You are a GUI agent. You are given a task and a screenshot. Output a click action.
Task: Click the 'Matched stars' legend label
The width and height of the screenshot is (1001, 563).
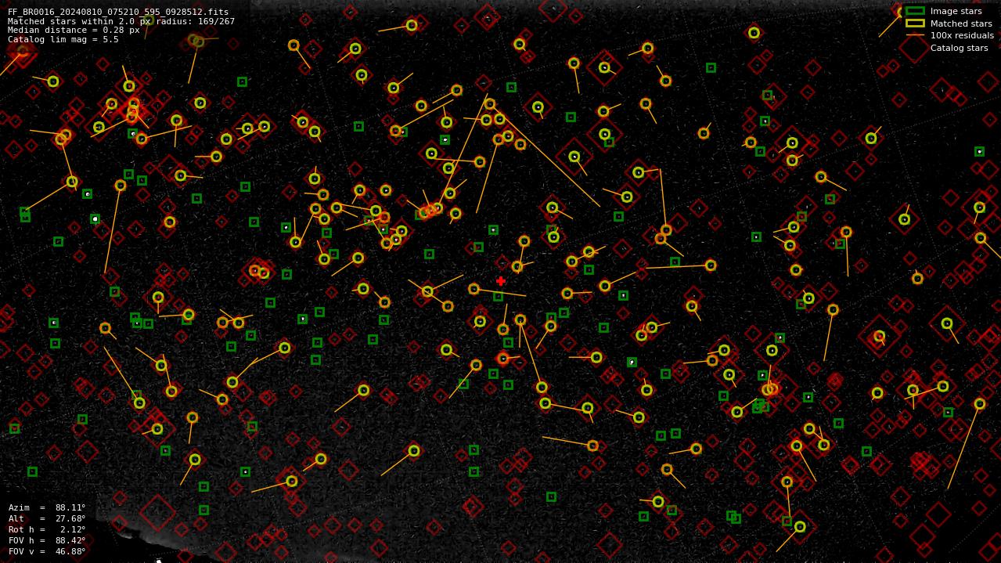pos(961,23)
